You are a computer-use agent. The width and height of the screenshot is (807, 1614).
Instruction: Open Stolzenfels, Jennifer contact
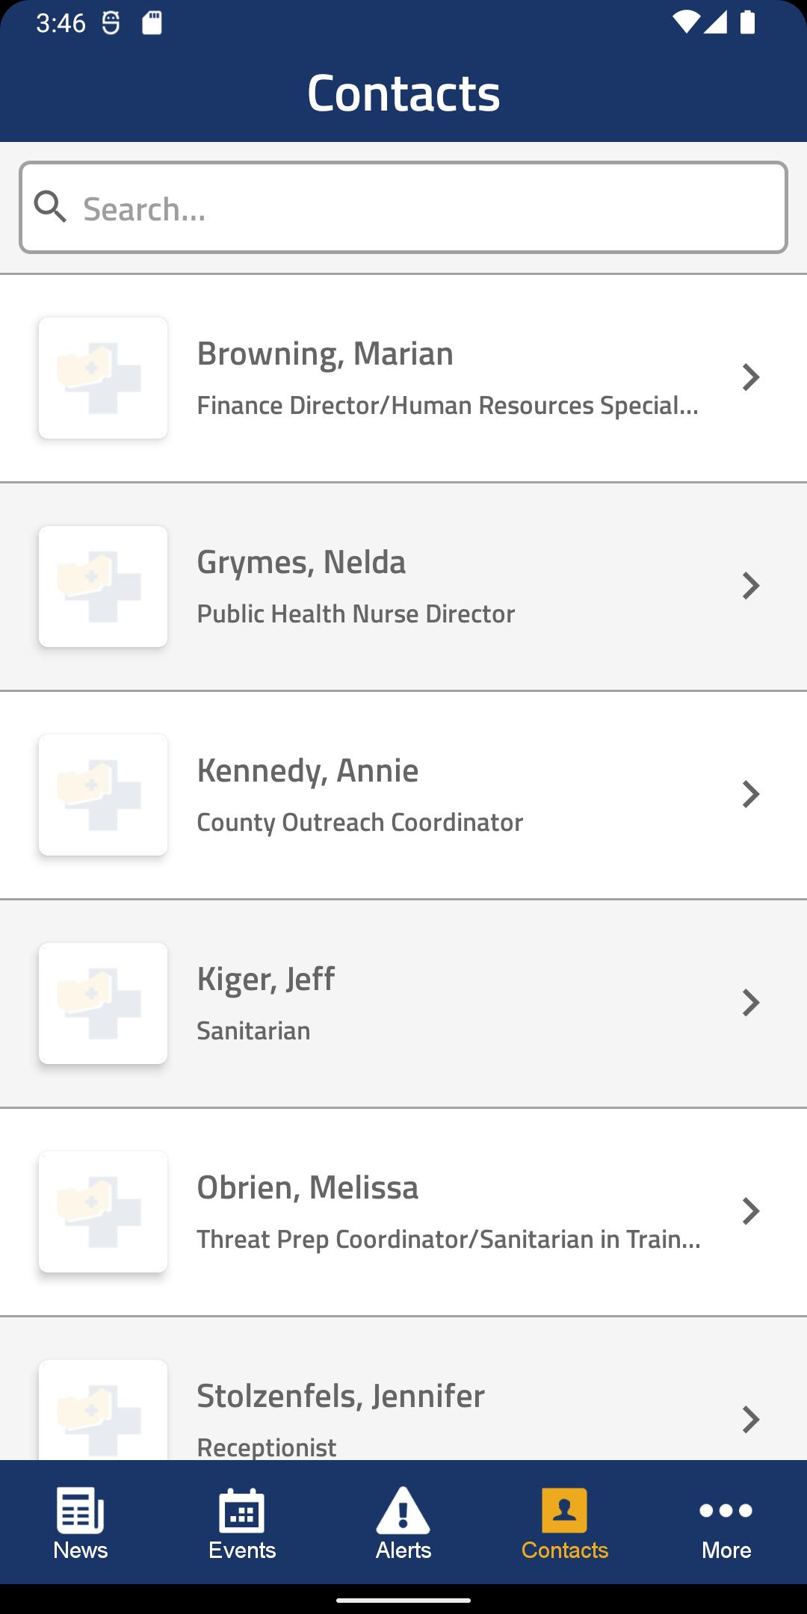pyautogui.click(x=403, y=1388)
